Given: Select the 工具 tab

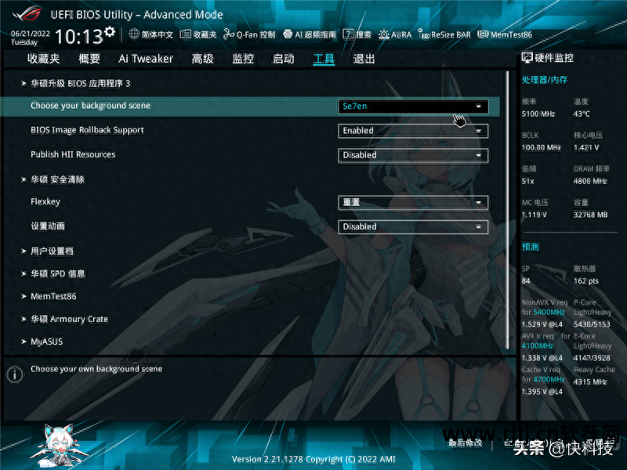Looking at the screenshot, I should click(324, 59).
